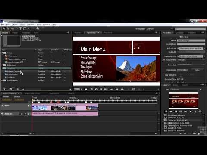207x155 pixels.
Task: Select the Scenic Footage button in the Main Menu
Action: tap(88, 58)
